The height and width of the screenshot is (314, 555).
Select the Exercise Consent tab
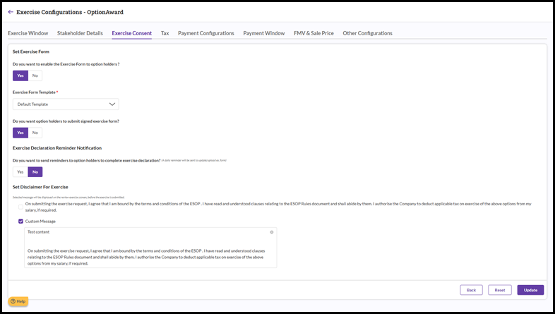pyautogui.click(x=131, y=33)
